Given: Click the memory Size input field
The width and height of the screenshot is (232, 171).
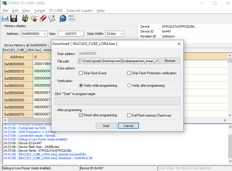Looking at the screenshot, I should pyautogui.click(x=71, y=34).
